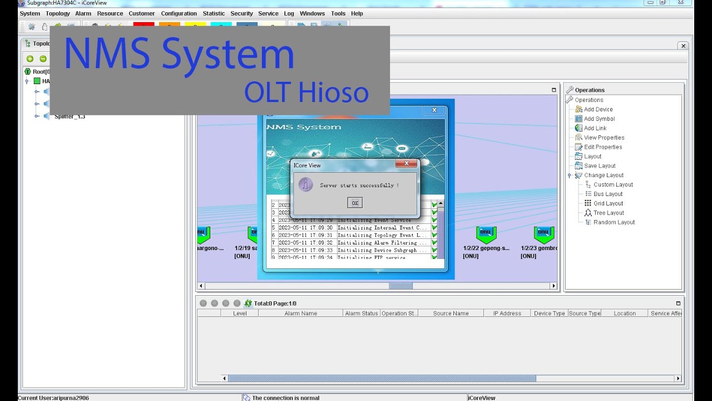Open the System menu
Viewport: 712px width, 401px height.
(29, 13)
